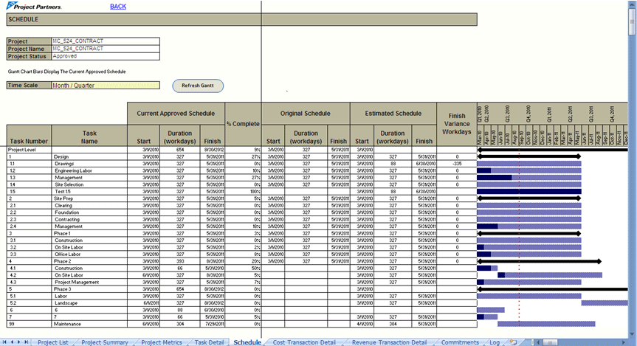The height and width of the screenshot is (346, 637).
Task: Click the Q1, 2011 timeline header
Action: pyautogui.click(x=549, y=114)
